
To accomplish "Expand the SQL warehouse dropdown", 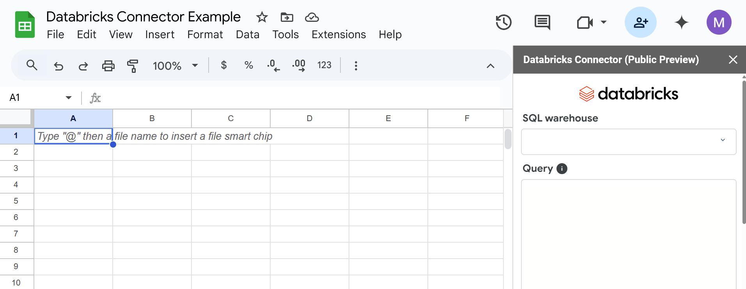I will (x=629, y=141).
